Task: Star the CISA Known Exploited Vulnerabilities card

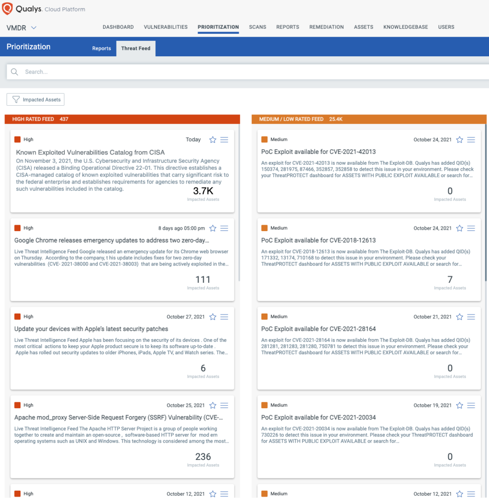Action: [x=213, y=140]
